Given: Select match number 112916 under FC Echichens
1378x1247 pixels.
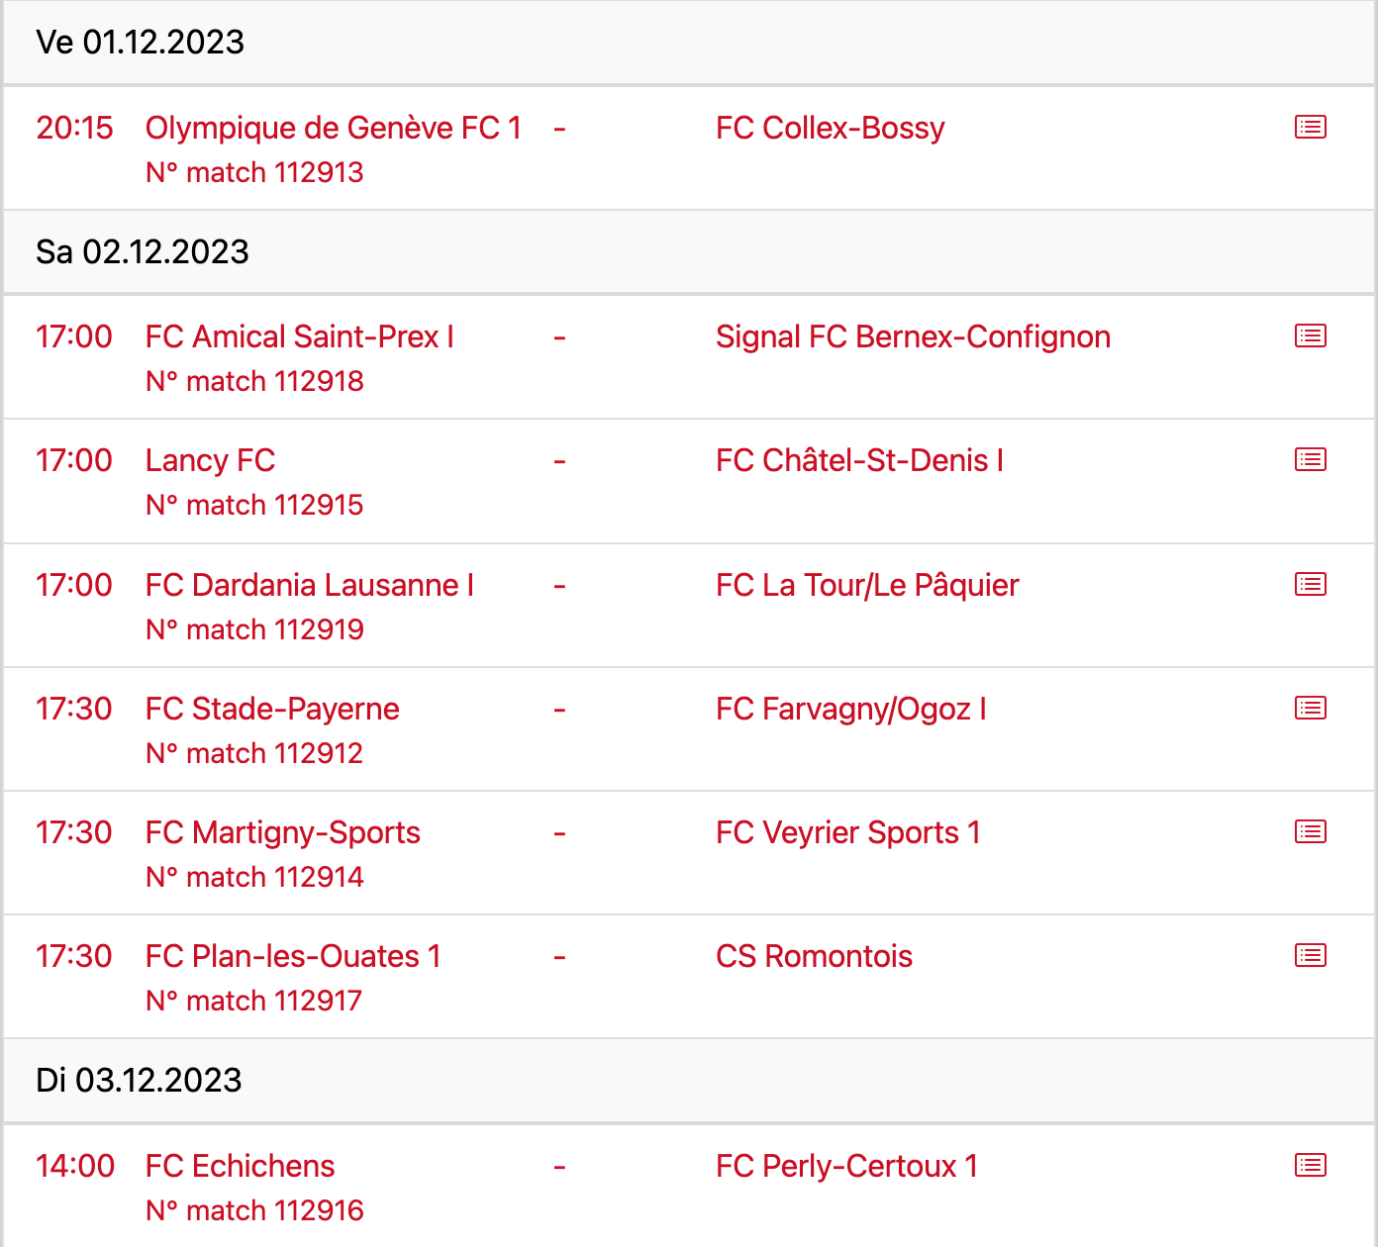Looking at the screenshot, I should coord(254,1210).
